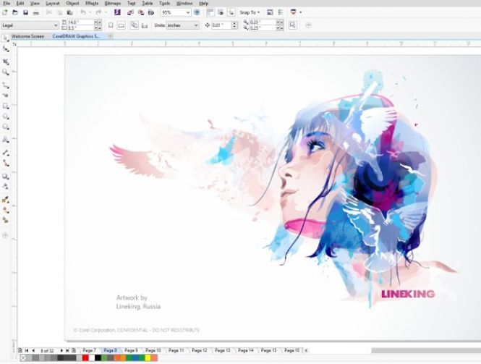Open the Layout menu
Viewport: 481px width, 364px height.
point(53,4)
